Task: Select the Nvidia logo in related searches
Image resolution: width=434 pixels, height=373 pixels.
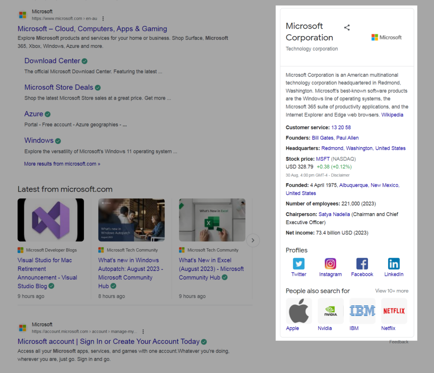Action: click(331, 311)
